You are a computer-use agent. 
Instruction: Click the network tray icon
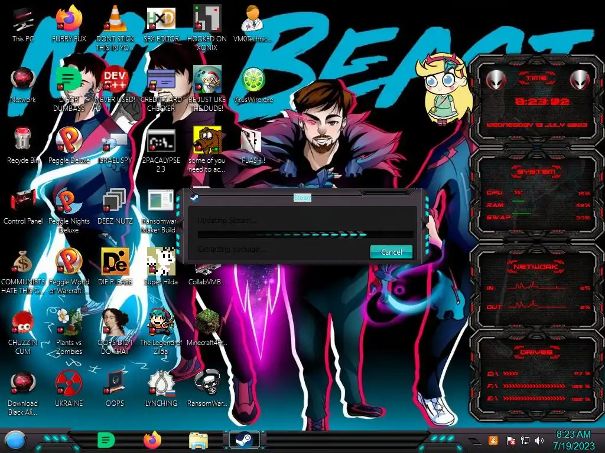tap(525, 440)
